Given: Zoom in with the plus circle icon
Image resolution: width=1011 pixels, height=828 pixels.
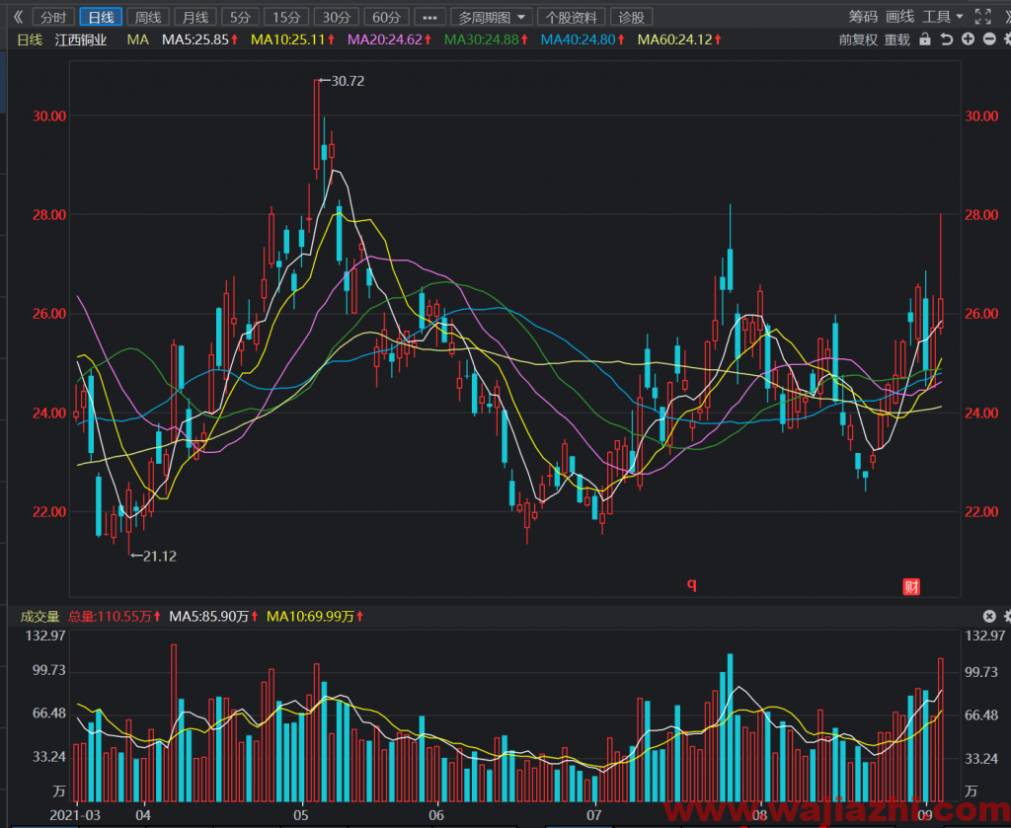Looking at the screenshot, I should (968, 39).
